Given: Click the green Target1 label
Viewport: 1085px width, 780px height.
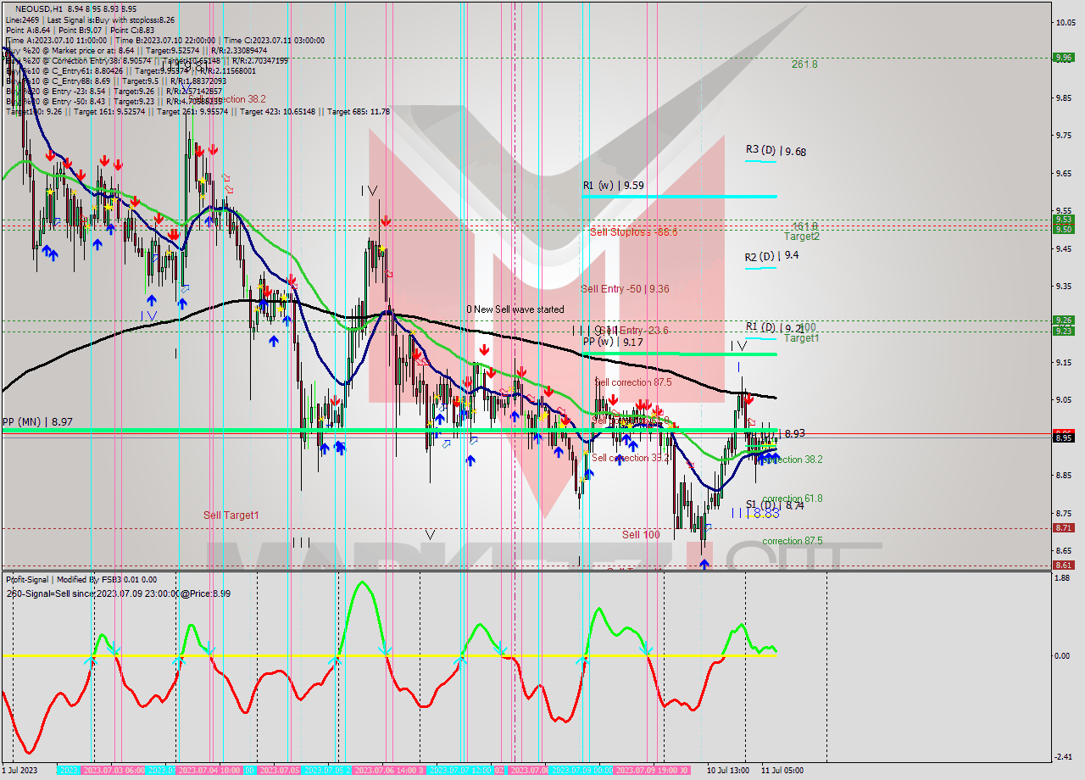Looking at the screenshot, I should [x=801, y=338].
